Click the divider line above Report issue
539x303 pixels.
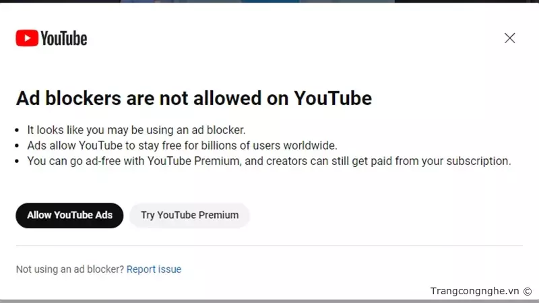269,246
